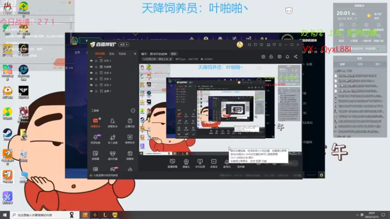Open the League of Legends taskbar icon
The image size is (390, 219).
tap(105, 215)
